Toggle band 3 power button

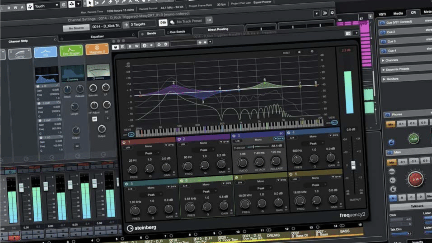tap(234, 136)
